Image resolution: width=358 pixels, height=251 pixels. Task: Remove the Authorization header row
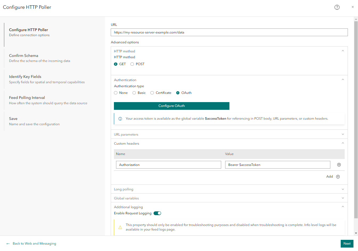[x=339, y=165]
